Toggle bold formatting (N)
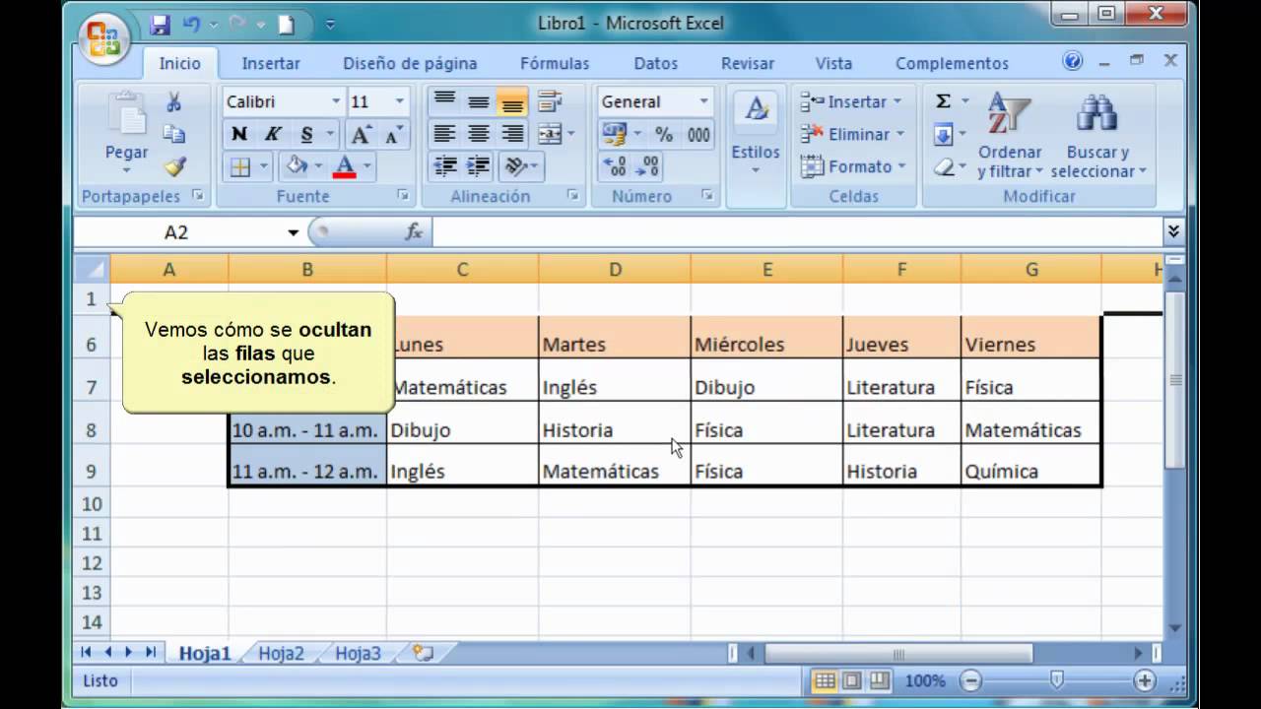 tap(239, 135)
